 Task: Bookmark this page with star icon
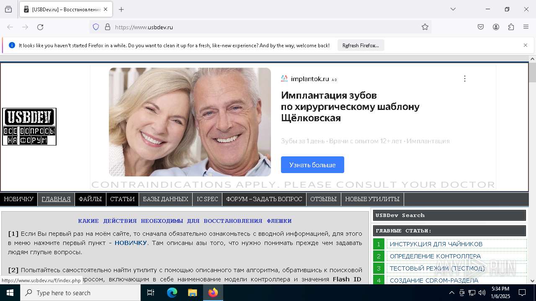click(425, 27)
